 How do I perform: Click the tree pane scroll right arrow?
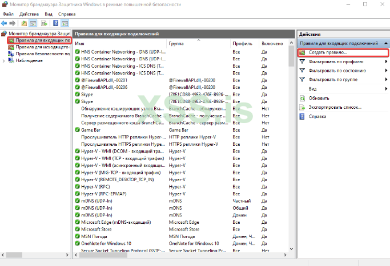[67, 255]
